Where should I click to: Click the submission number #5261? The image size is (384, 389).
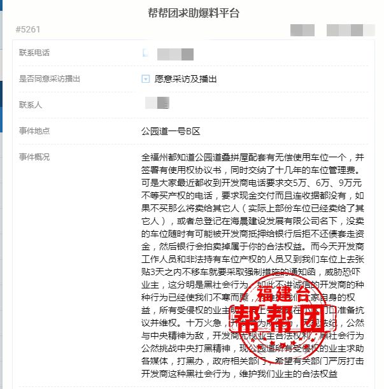point(28,29)
